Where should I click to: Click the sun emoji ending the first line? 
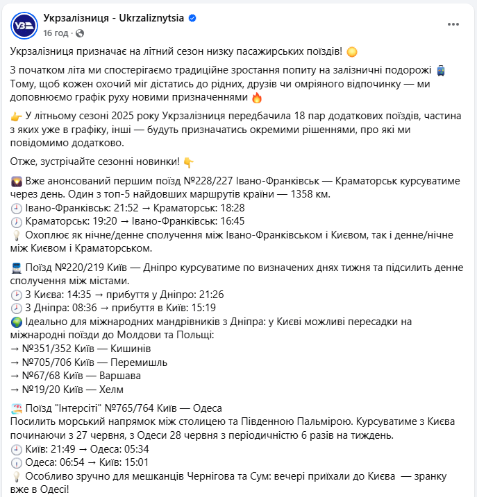point(351,52)
